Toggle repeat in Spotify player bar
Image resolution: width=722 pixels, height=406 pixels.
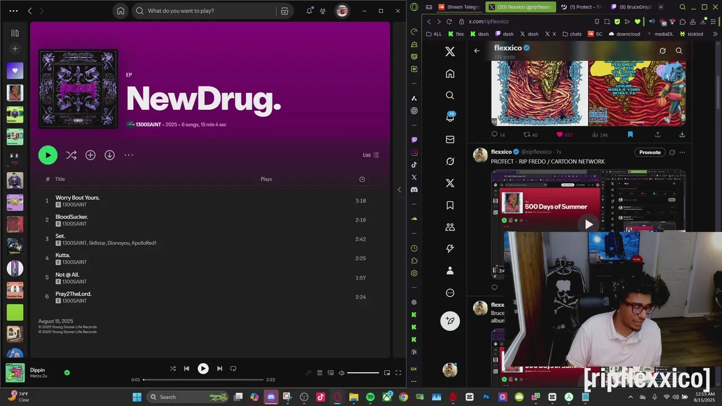233,368
